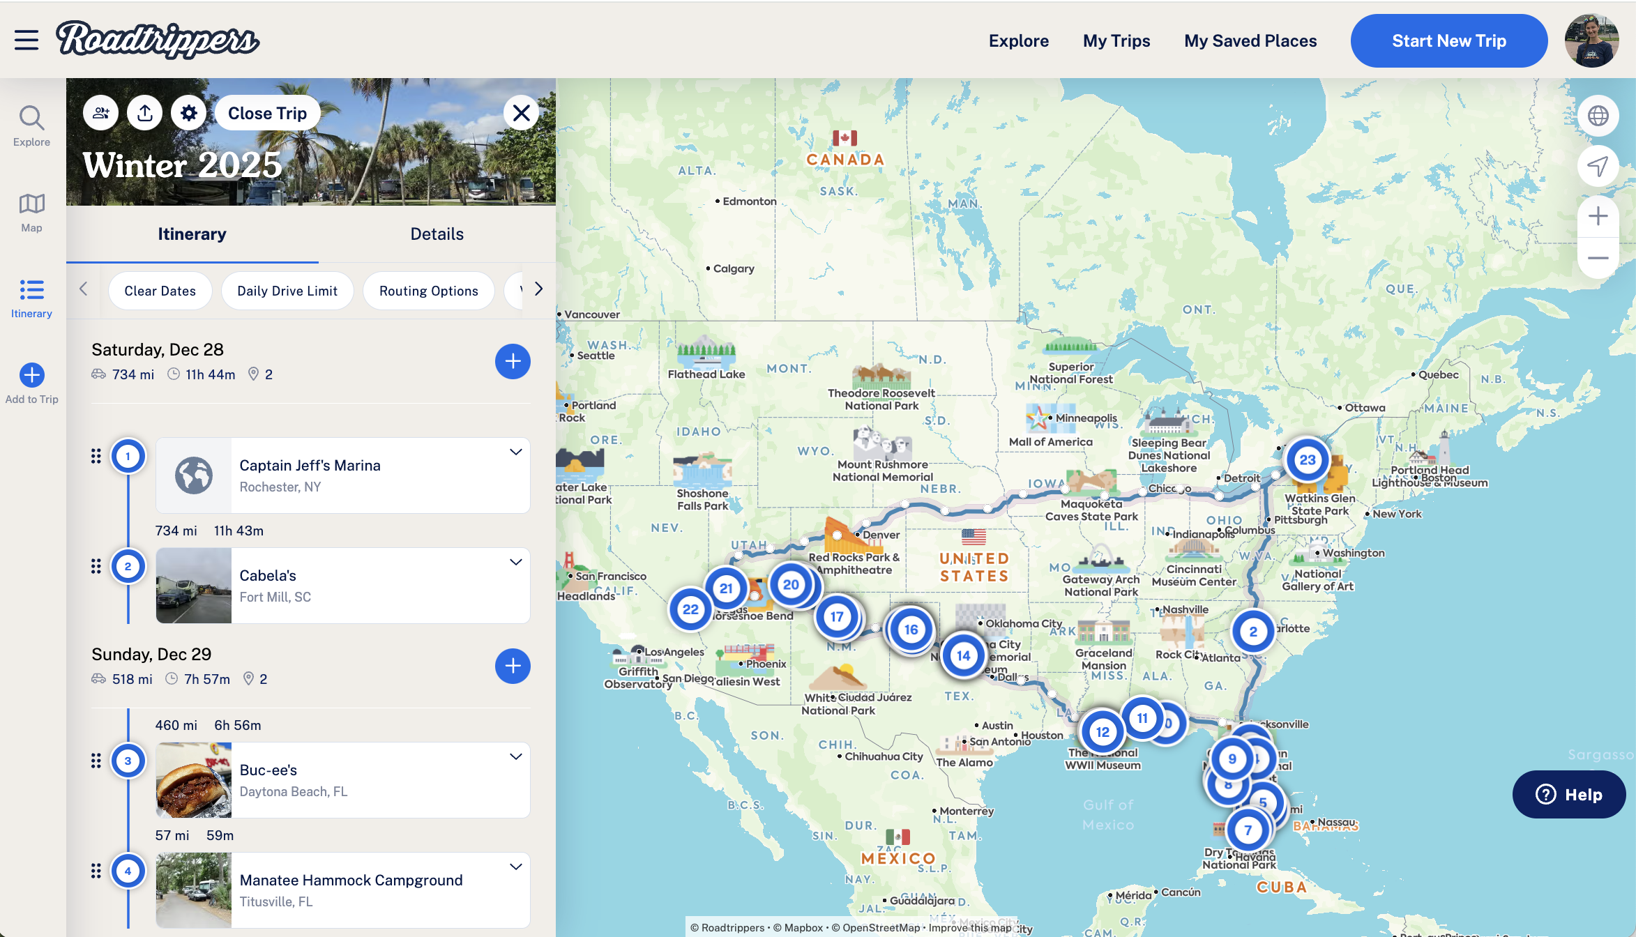This screenshot has height=937, width=1636.
Task: Invite collaborators with the add-people icon
Action: [101, 113]
